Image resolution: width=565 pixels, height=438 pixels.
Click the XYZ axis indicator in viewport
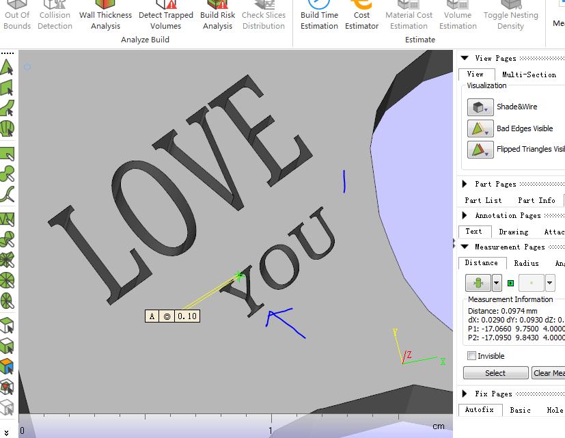(419, 347)
